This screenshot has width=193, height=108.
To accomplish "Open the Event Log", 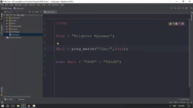I will [x=184, y=99].
